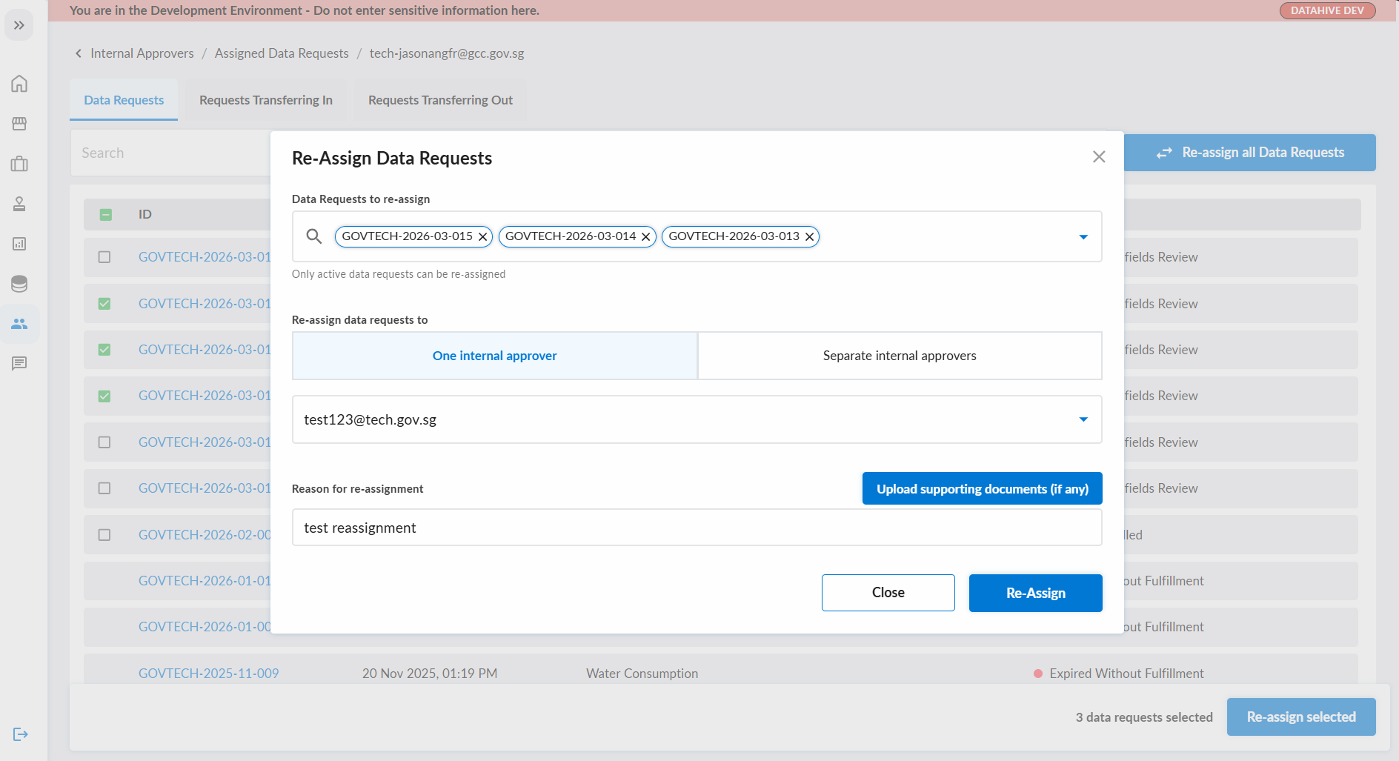Open Internal Approvers breadcrumb
This screenshot has width=1399, height=761.
tap(142, 53)
